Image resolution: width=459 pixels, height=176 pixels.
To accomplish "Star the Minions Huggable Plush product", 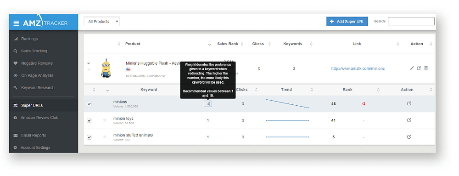I will (89, 69).
